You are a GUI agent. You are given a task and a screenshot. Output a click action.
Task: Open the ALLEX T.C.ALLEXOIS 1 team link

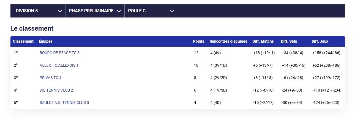point(59,65)
